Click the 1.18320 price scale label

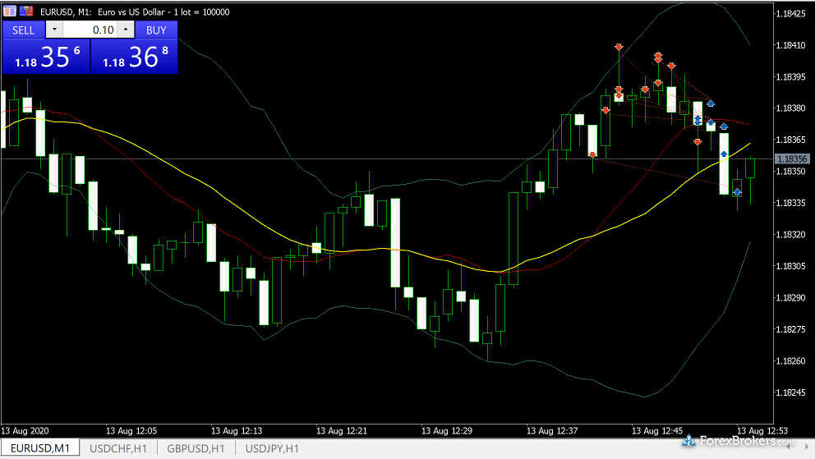pyautogui.click(x=790, y=235)
